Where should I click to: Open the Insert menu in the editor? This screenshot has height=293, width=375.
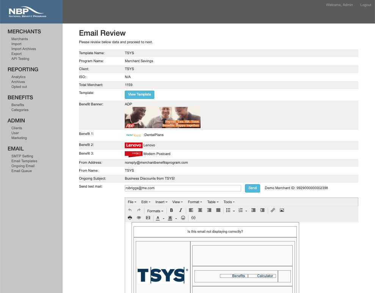pyautogui.click(x=161, y=202)
